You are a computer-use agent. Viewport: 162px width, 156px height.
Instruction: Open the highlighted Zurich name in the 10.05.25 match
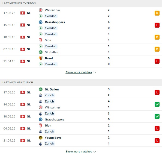click(x=49, y=113)
